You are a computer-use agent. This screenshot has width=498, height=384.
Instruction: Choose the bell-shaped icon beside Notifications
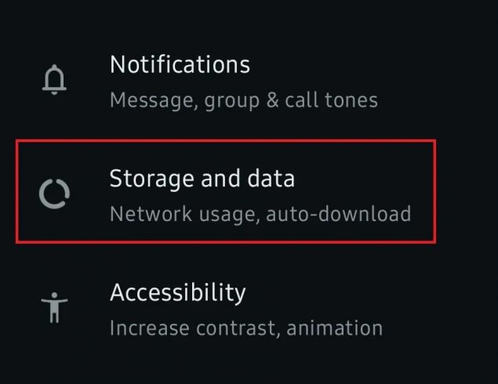(x=55, y=79)
